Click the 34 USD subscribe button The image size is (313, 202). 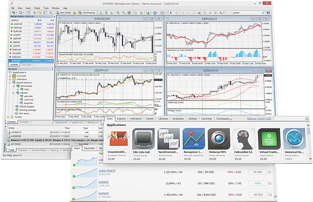pyautogui.click(x=257, y=172)
